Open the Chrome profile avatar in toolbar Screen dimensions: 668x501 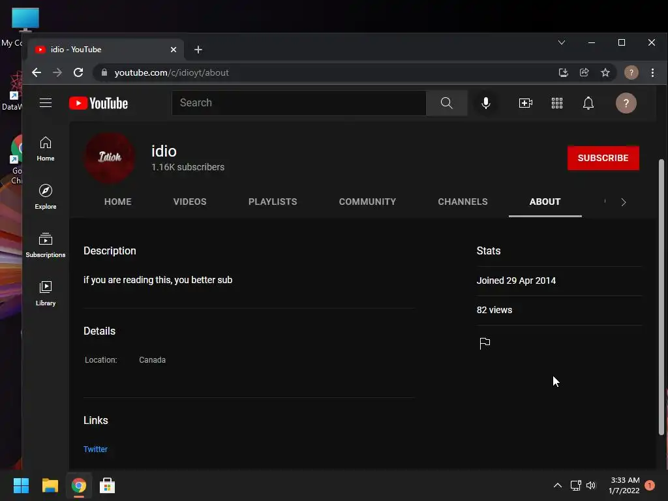(x=631, y=72)
